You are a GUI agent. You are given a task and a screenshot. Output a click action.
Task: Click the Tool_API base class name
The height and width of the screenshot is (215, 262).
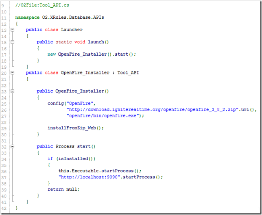pyautogui.click(x=128, y=73)
